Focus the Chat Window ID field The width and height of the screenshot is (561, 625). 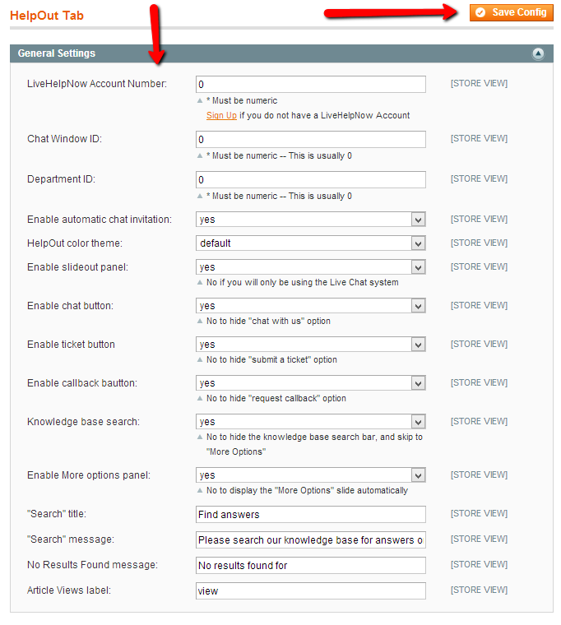310,140
